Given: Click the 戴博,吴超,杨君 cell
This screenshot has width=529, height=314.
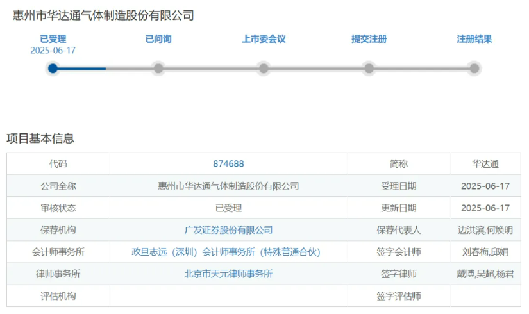Looking at the screenshot, I should point(485,274).
